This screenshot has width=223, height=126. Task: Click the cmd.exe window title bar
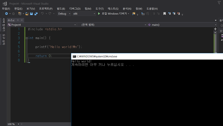(x=147, y=57)
